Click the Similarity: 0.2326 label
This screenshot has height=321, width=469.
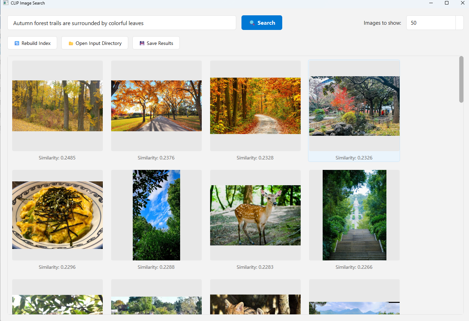pyautogui.click(x=354, y=158)
